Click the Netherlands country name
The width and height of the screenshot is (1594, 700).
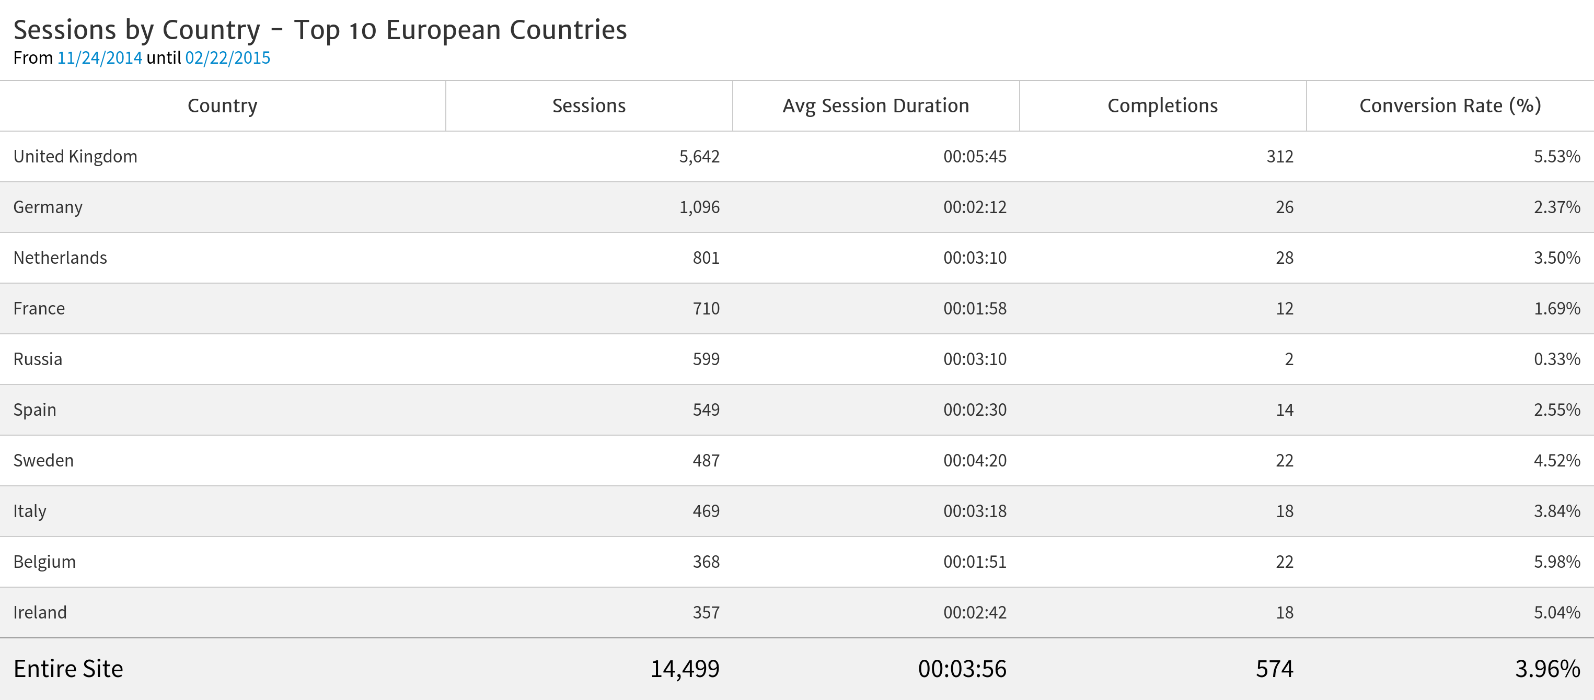(60, 258)
